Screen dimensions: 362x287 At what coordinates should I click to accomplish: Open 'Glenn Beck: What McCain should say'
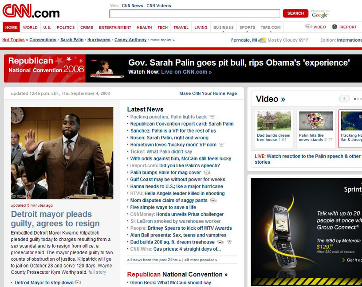[171, 283]
